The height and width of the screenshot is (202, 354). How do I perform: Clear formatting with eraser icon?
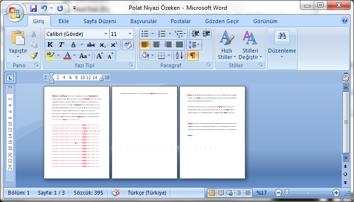pyautogui.click(x=128, y=44)
